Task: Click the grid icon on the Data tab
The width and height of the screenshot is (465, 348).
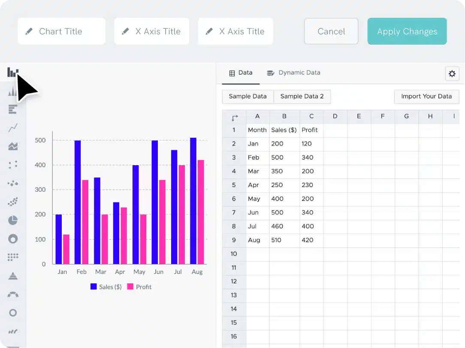Action: click(x=232, y=73)
